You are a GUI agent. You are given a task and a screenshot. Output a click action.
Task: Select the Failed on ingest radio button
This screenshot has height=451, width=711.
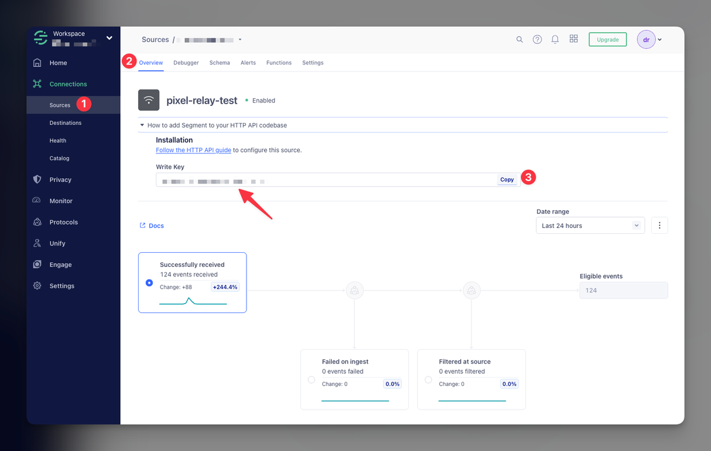[311, 379]
